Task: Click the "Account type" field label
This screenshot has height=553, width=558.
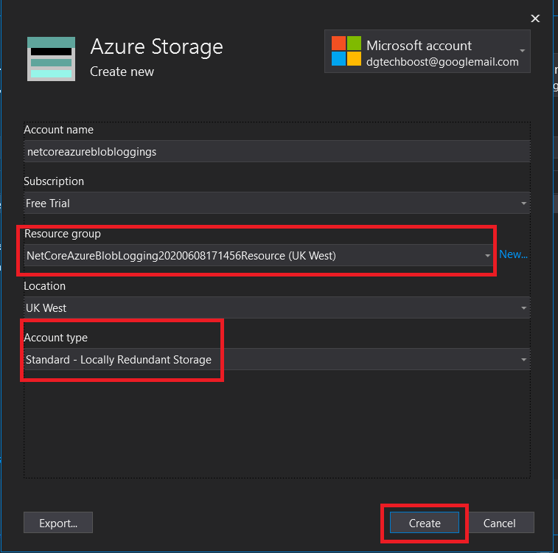Action: click(x=56, y=338)
